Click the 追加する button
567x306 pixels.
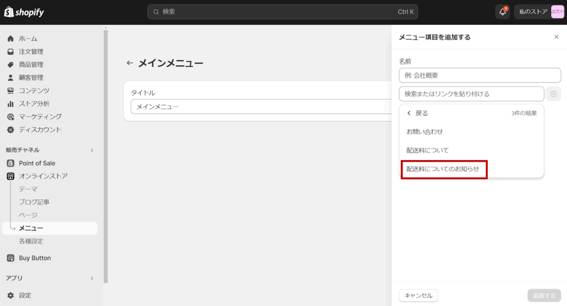click(544, 296)
